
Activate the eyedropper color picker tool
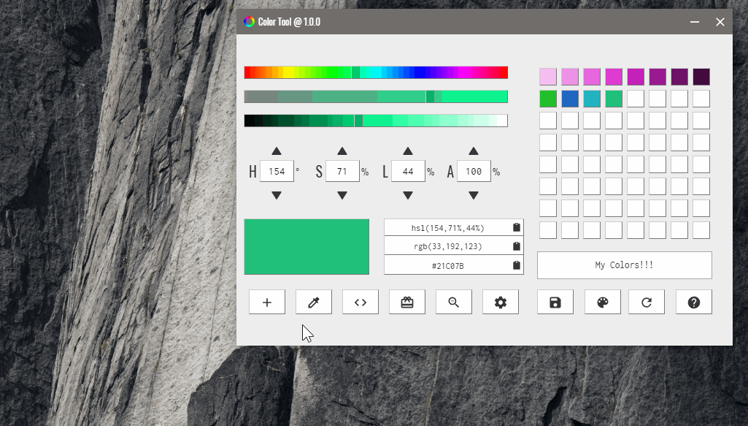click(314, 302)
